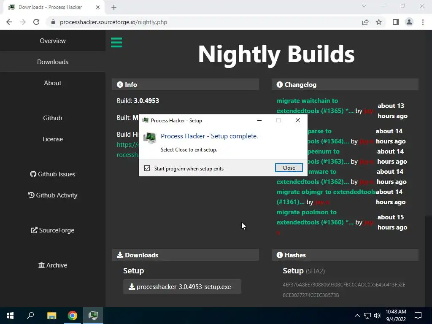432x324 pixels.
Task: Open migrate objmgr changelog entry #1361
Action: pos(326,197)
